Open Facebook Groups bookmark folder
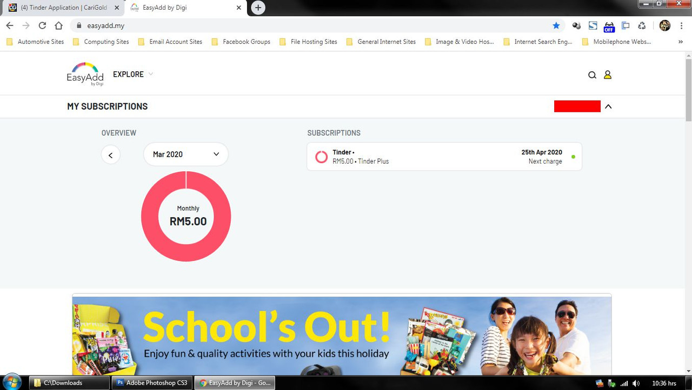Viewport: 692px width, 390px height. [241, 42]
